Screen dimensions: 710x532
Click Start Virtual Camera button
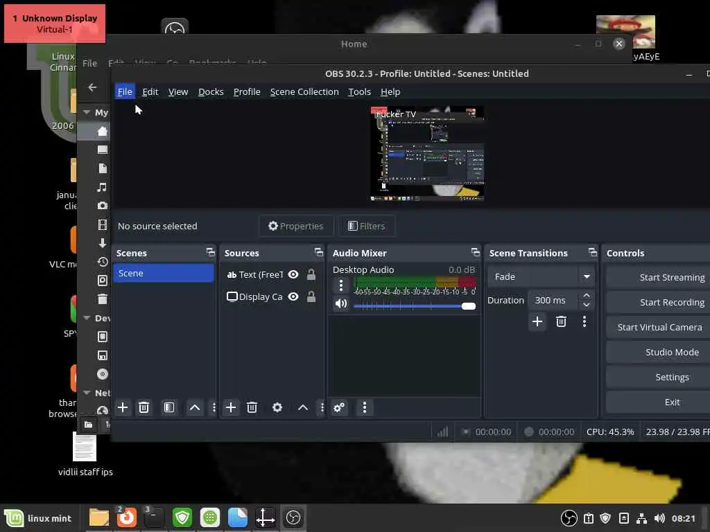pos(659,327)
